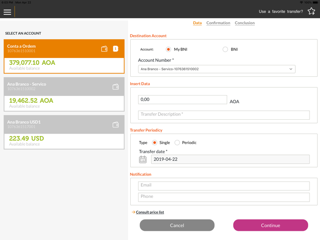Focus the Transfer date field
Screen dimensions: 320x240
230,159
